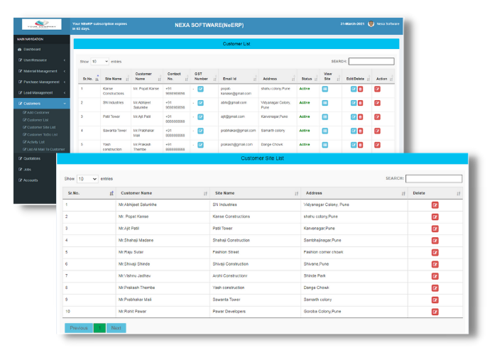
Task: Click red Action icon for Sawanta Tower
Action: coord(378,131)
